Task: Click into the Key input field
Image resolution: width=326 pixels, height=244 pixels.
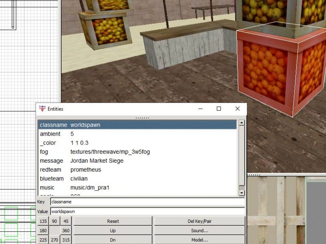Action: (x=147, y=202)
